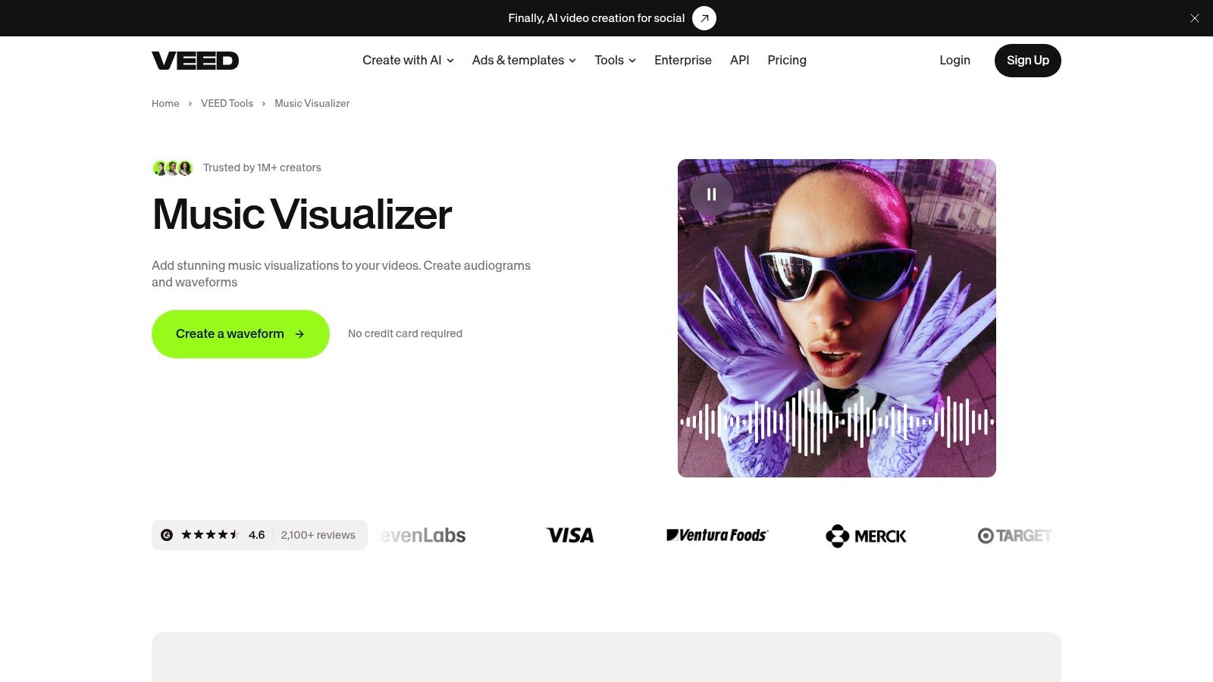Click the No credit card required text
This screenshot has width=1213, height=682.
(x=405, y=333)
